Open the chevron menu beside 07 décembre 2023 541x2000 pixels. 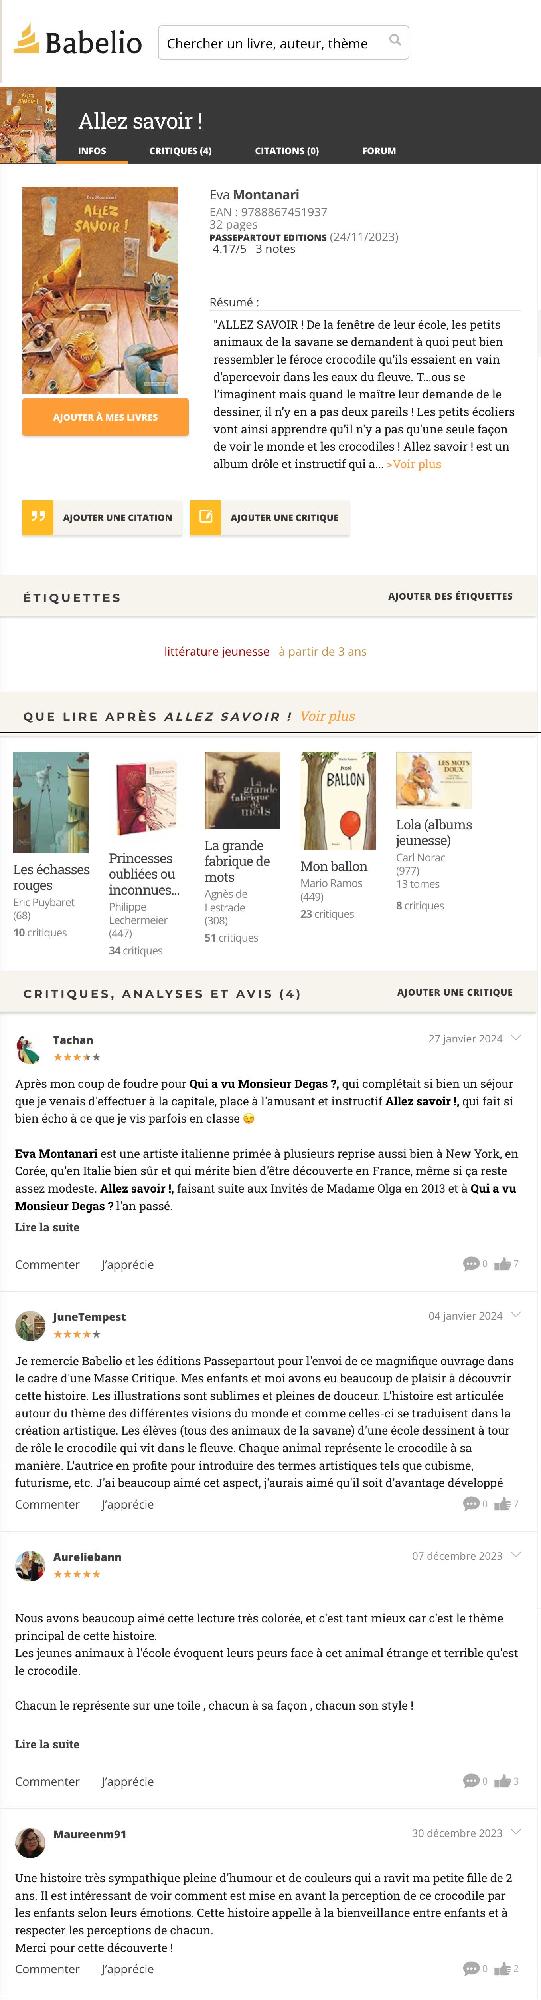pyautogui.click(x=516, y=1555)
